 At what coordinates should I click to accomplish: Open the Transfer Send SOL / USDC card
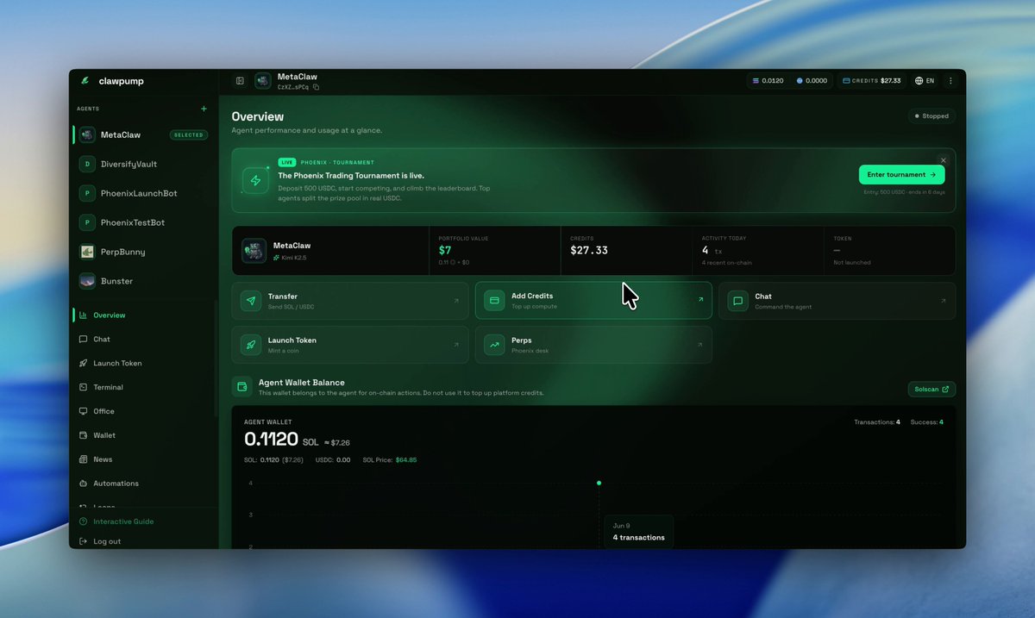tap(351, 301)
